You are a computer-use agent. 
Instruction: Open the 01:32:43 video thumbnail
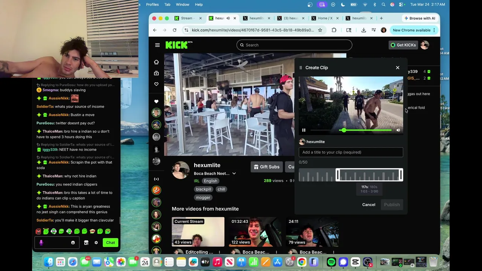pos(255,232)
